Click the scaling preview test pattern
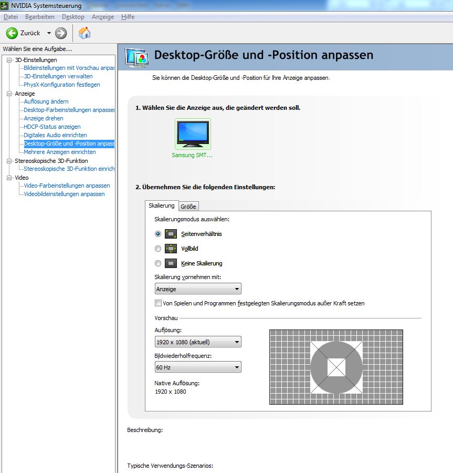The height and width of the screenshot is (473, 453). pos(336,367)
